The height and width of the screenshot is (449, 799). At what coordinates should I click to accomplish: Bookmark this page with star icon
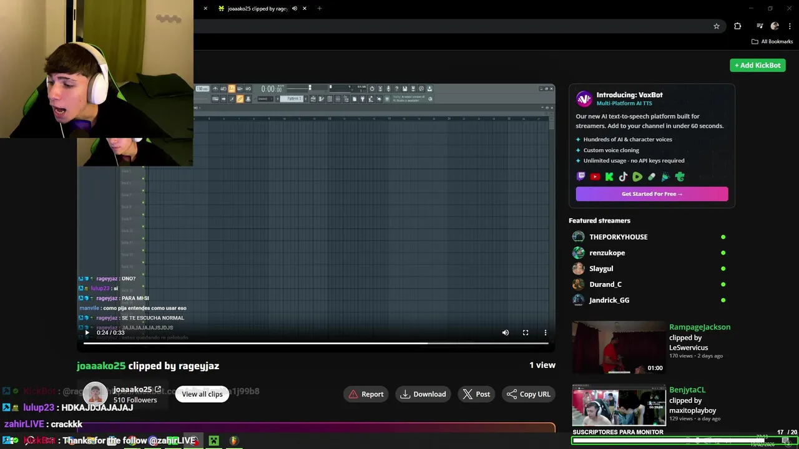point(717,26)
